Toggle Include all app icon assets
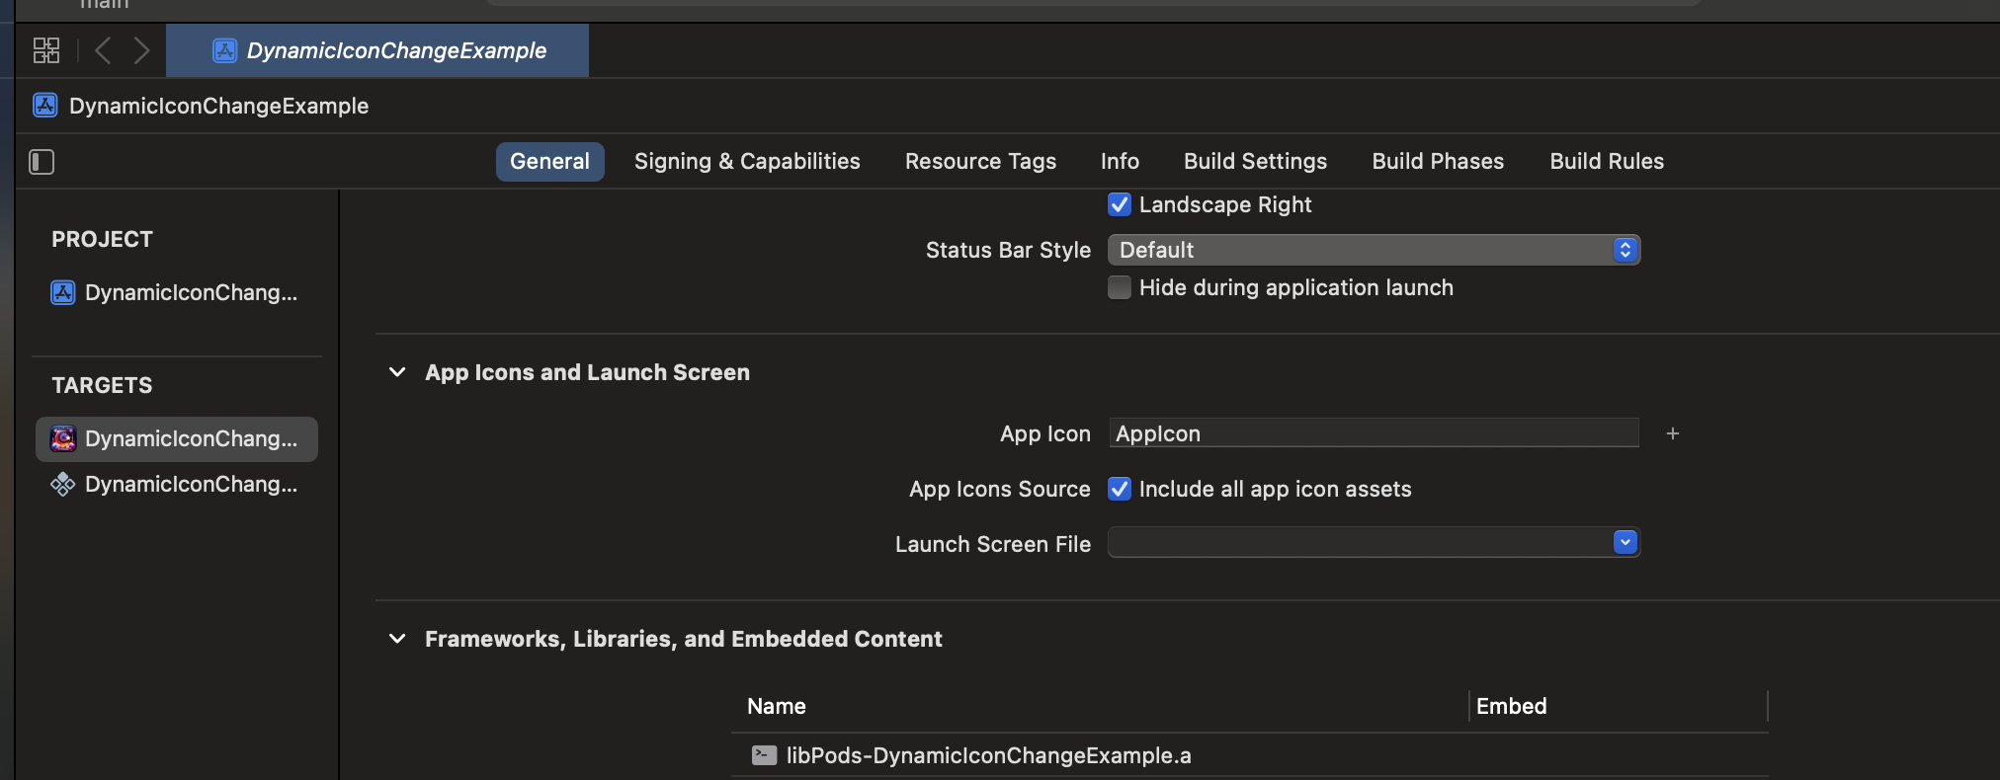The image size is (2000, 780). 1120,489
